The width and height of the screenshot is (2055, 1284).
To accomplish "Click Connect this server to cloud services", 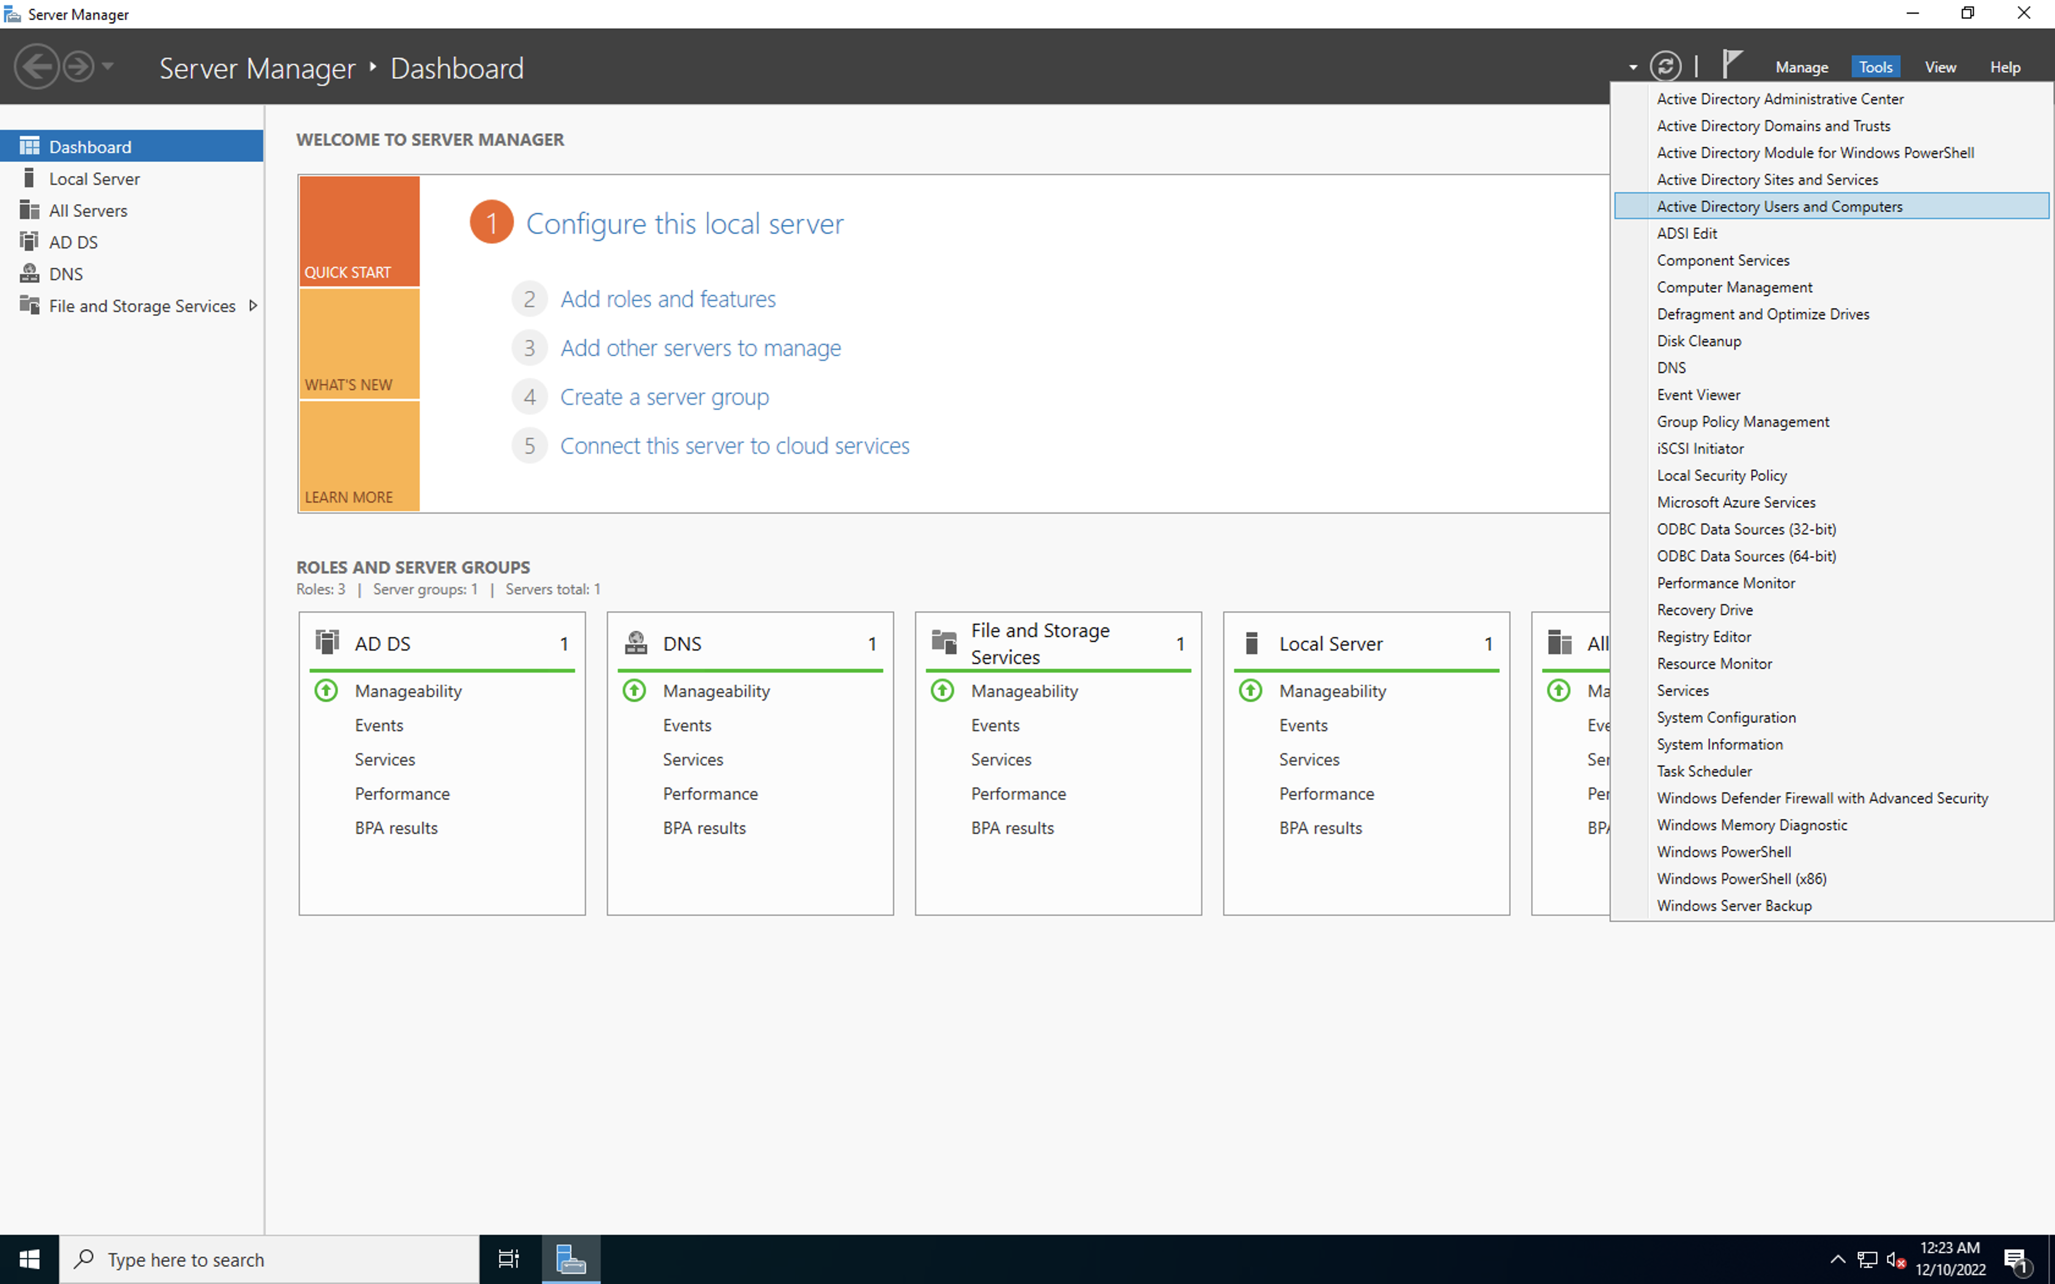I will click(x=735, y=446).
